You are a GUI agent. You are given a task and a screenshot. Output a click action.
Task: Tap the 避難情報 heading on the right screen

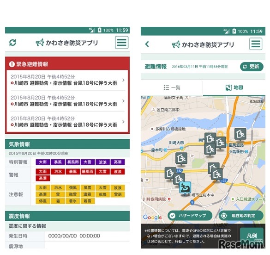156,67
